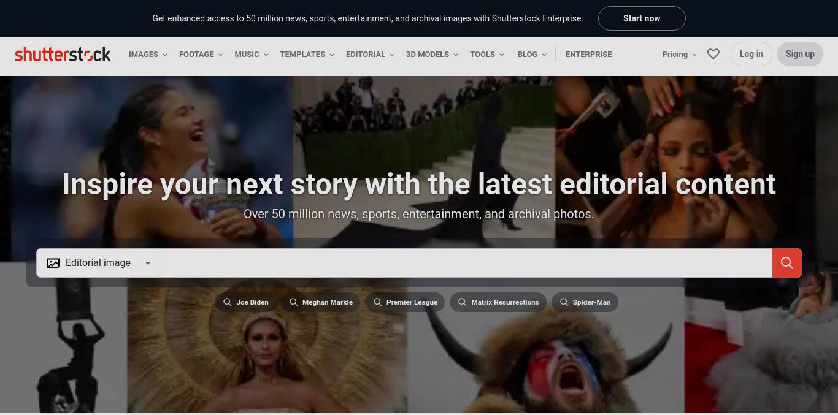Image resolution: width=838 pixels, height=415 pixels.
Task: Search for Spider-Man suggestion
Action: coord(585,302)
